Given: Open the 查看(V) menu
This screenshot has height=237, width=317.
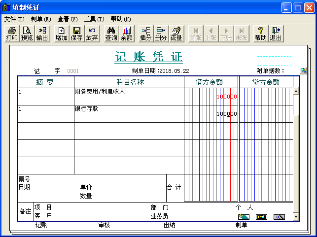Looking at the screenshot, I should [68, 19].
